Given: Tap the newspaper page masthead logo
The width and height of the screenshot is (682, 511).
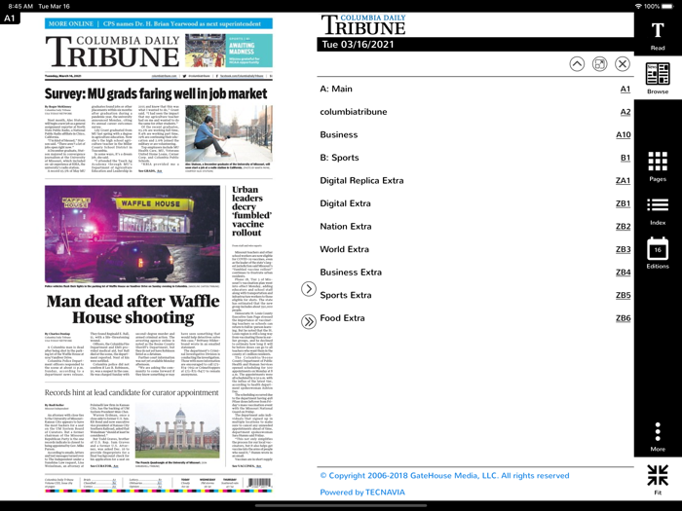Looking at the screenshot, I should [x=113, y=52].
